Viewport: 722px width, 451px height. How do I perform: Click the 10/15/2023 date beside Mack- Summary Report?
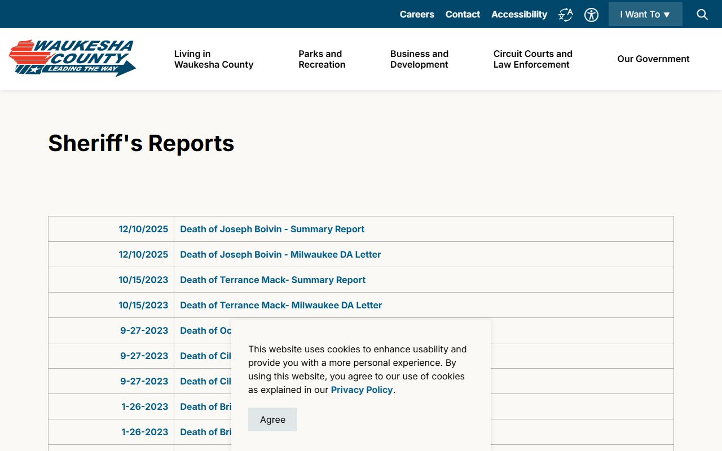(x=143, y=280)
